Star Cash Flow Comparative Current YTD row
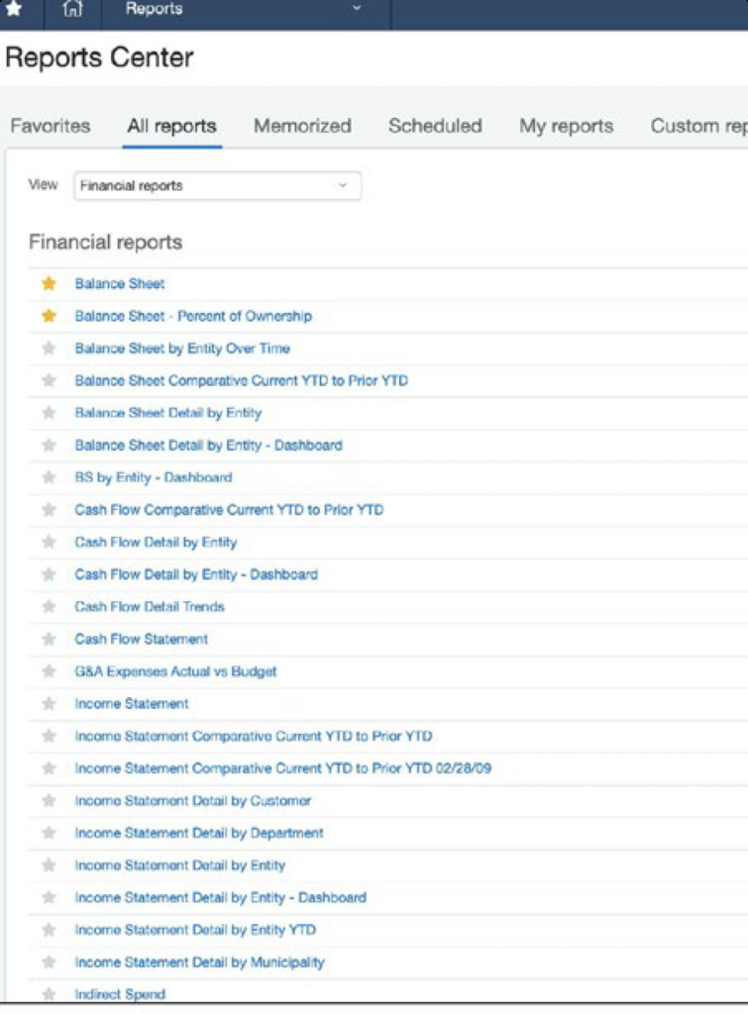Viewport: 748px width, 1014px height. coord(49,510)
